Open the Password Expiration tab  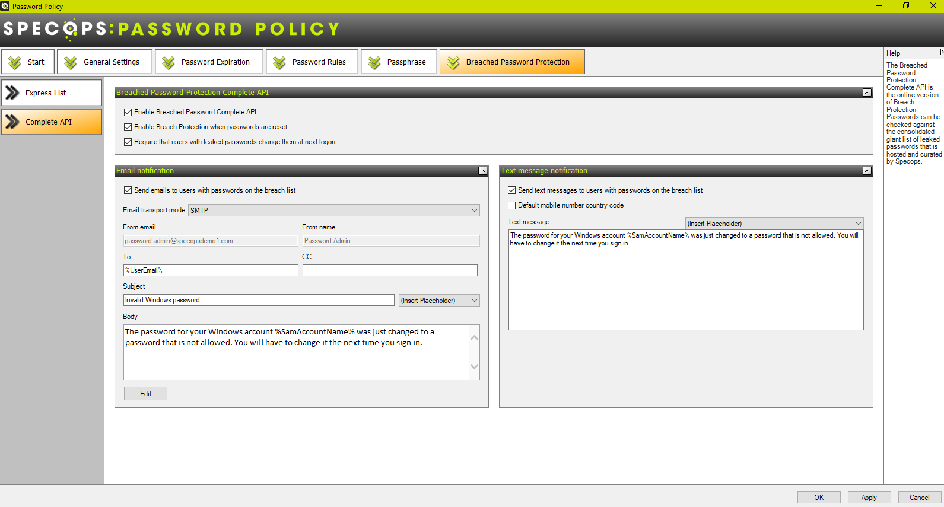coord(209,62)
